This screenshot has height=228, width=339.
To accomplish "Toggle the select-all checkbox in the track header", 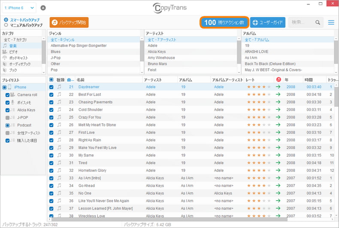I will (51, 80).
